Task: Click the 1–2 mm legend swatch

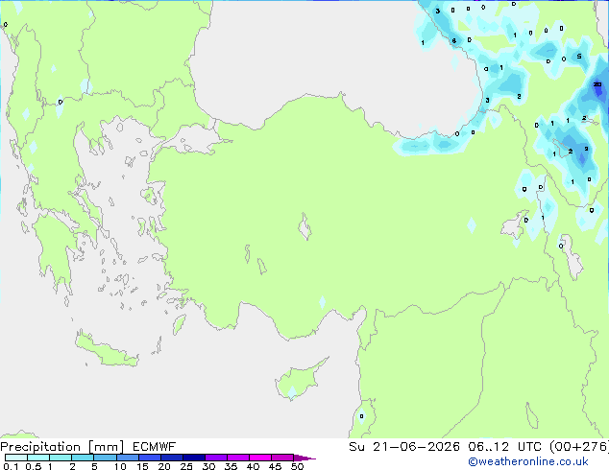Action: pos(61,458)
